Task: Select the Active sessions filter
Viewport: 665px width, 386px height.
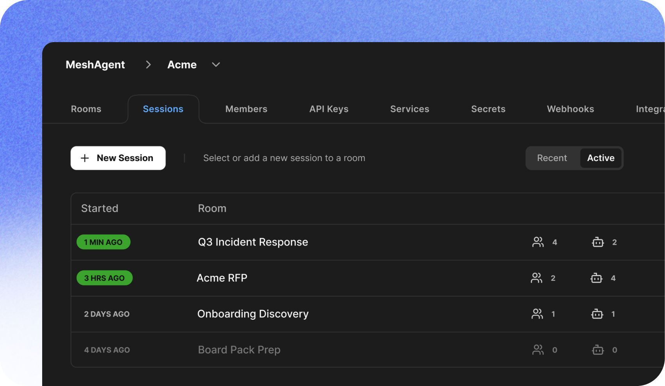Action: 601,158
